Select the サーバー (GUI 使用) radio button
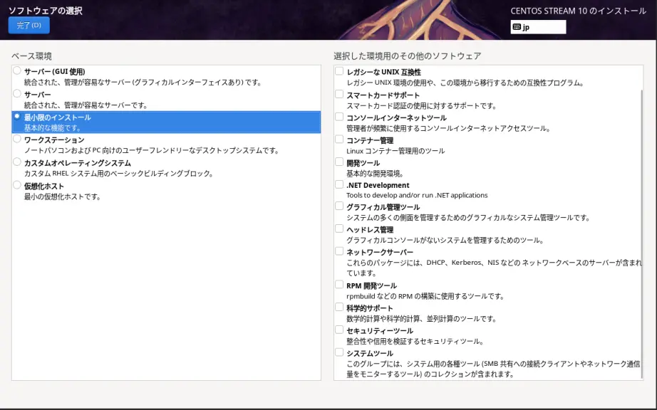The image size is (657, 410). [x=17, y=70]
